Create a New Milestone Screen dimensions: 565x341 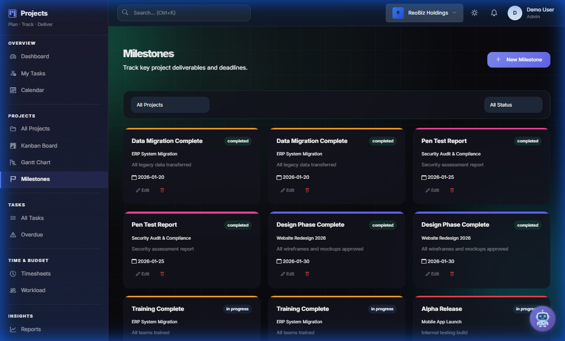click(518, 59)
